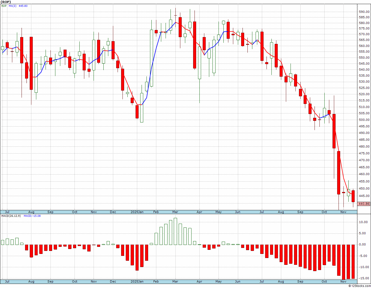Click the -10.00 MACD axis label
The image size is (371, 288).
click(364, 267)
